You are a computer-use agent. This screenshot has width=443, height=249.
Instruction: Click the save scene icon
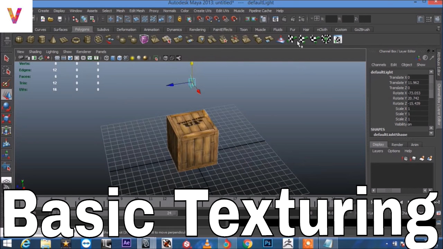60,19
